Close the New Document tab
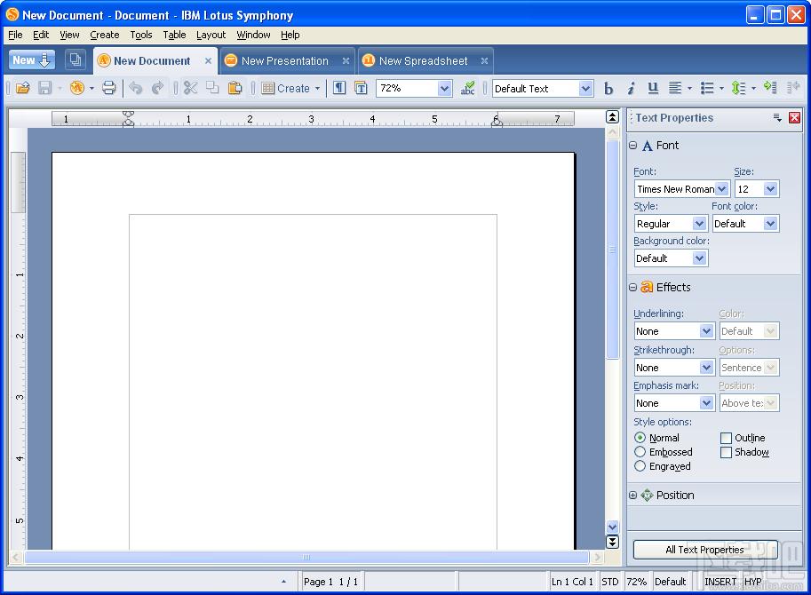Image resolution: width=811 pixels, height=595 pixels. click(x=208, y=61)
